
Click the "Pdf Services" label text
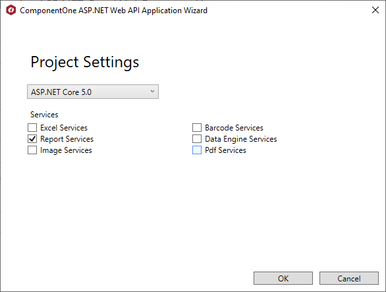[x=225, y=150]
